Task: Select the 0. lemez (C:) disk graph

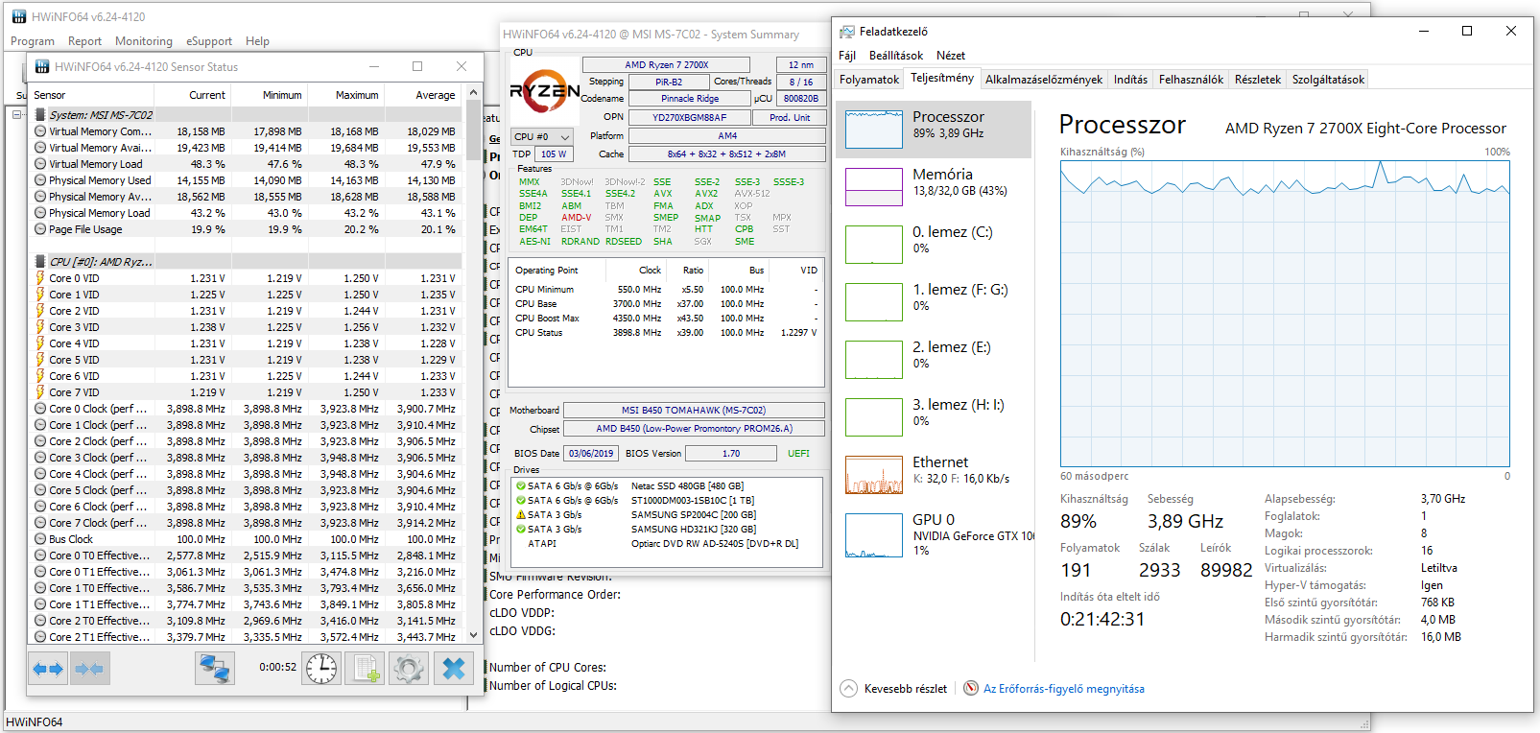Action: tap(874, 244)
